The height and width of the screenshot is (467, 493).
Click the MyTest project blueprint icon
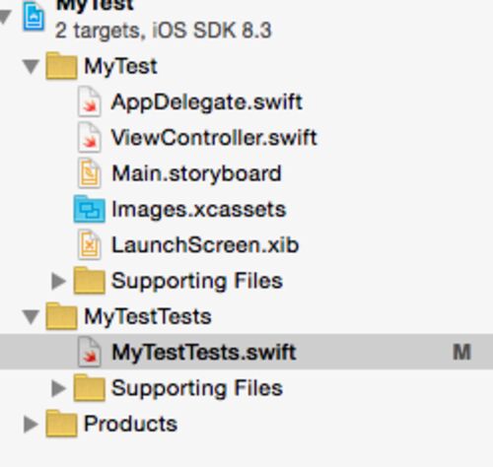(34, 17)
